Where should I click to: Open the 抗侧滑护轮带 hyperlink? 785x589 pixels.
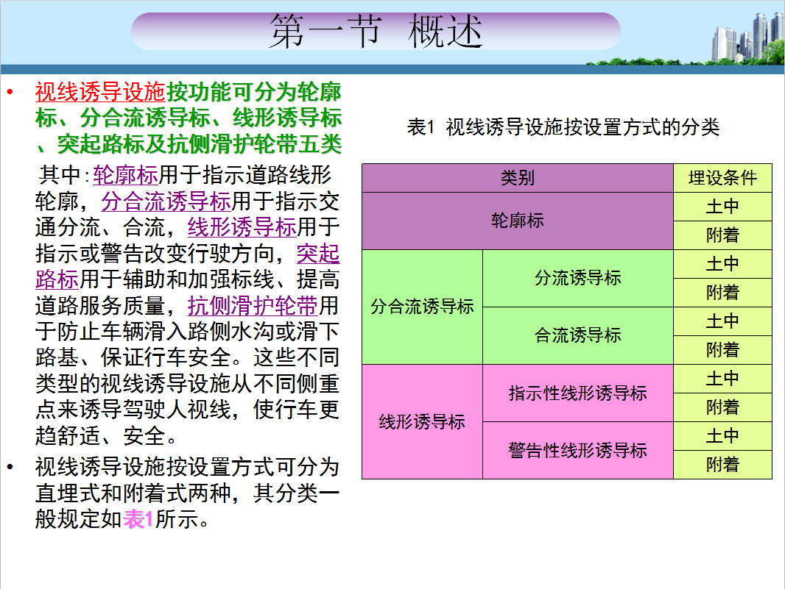click(253, 305)
